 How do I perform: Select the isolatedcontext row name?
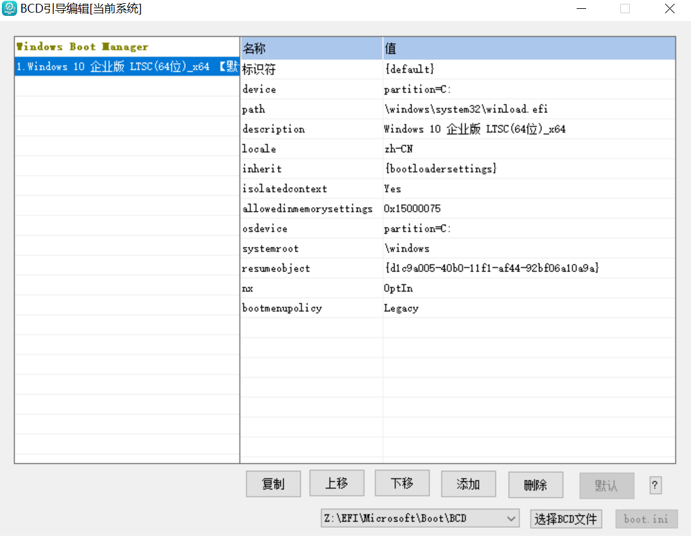pos(285,189)
